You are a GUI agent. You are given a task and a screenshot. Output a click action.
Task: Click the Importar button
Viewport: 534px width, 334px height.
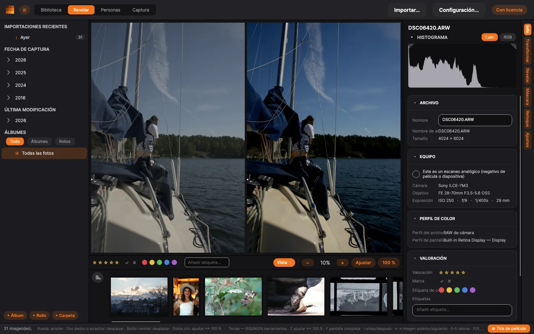(x=407, y=10)
